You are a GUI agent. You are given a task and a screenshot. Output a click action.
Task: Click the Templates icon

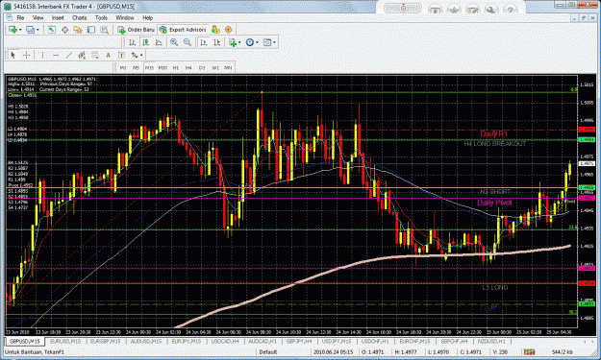click(267, 42)
